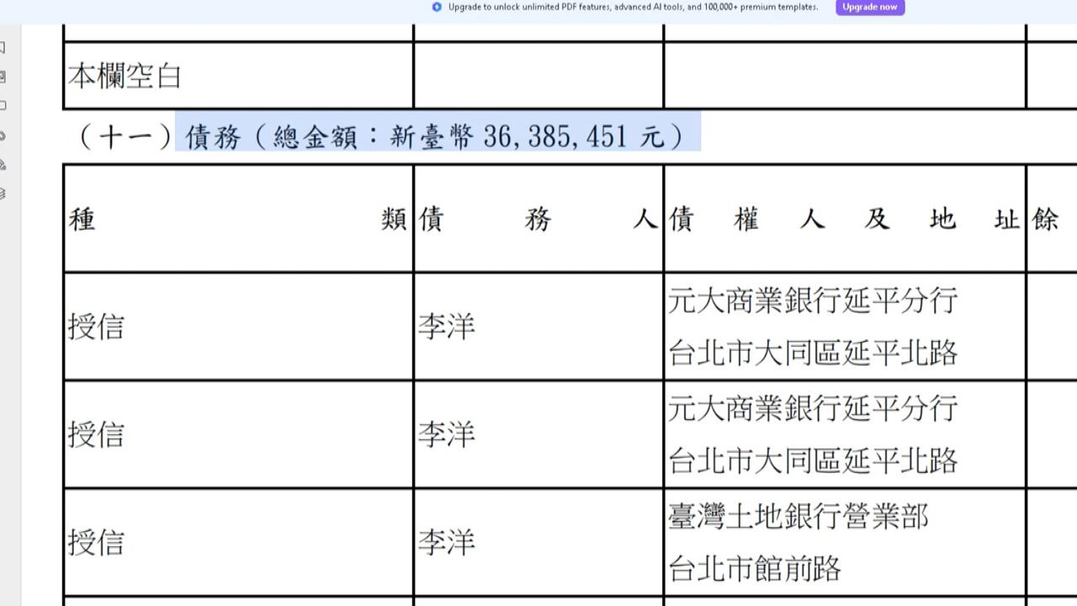Click the blue app logo in the promo banner
Screen dimensions: 1077x606
(x=436, y=8)
